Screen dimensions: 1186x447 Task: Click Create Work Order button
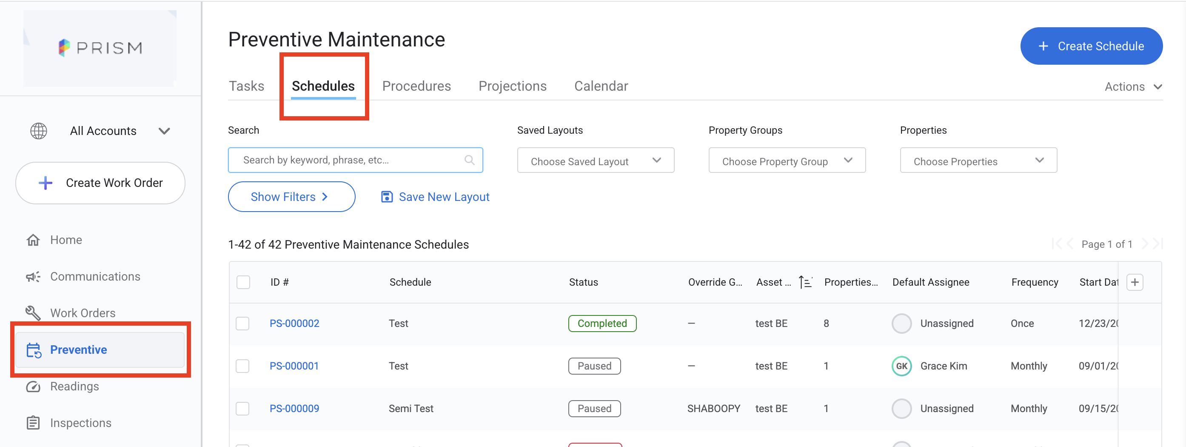[x=100, y=183]
